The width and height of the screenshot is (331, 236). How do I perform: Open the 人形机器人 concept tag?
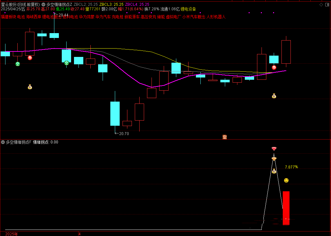pyautogui.click(x=216, y=17)
